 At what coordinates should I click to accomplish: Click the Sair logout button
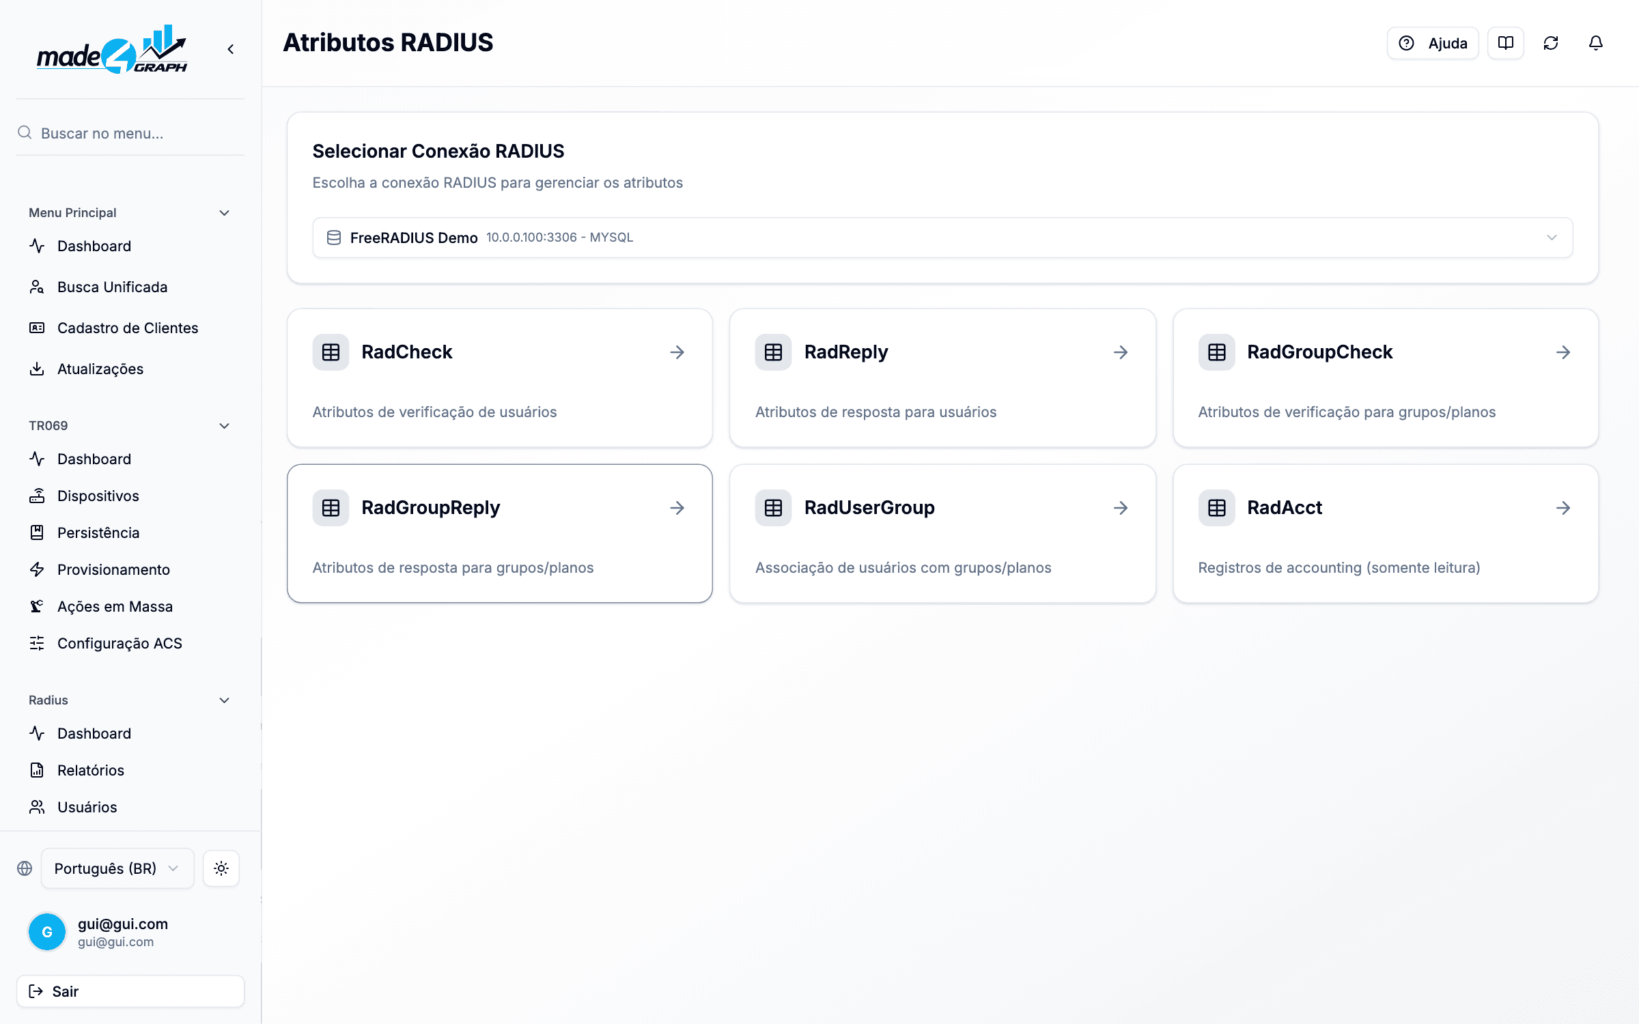(130, 991)
